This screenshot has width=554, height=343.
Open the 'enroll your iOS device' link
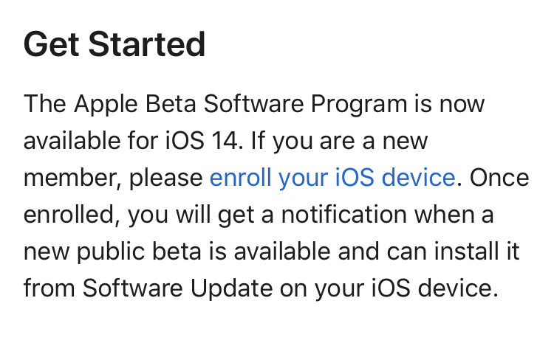pyautogui.click(x=332, y=178)
